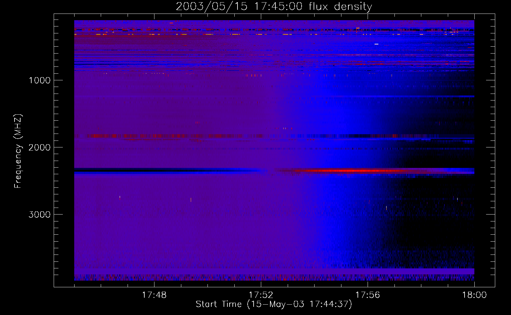
Task: Click the 17:52 time tick label
Action: click(261, 295)
